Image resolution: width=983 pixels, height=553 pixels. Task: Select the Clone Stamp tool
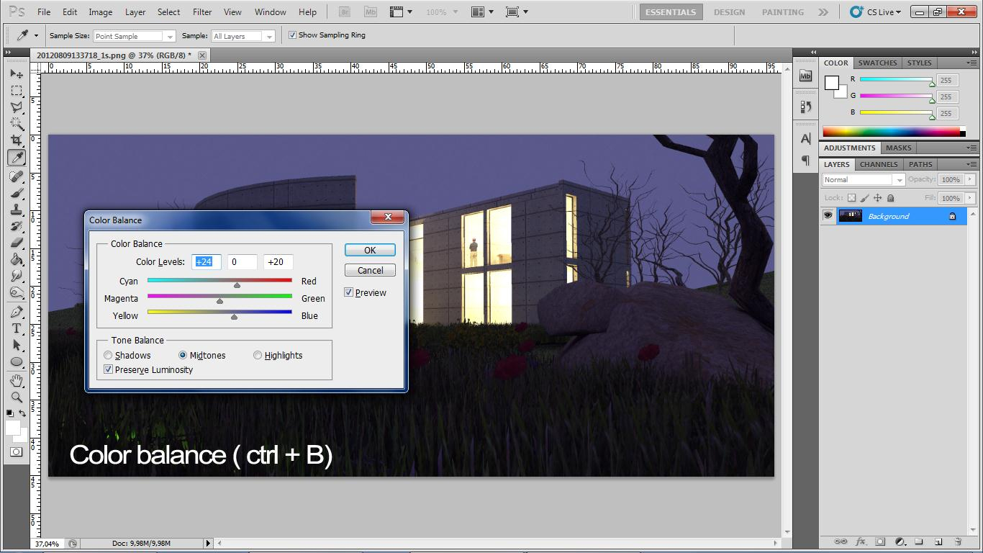pos(17,210)
